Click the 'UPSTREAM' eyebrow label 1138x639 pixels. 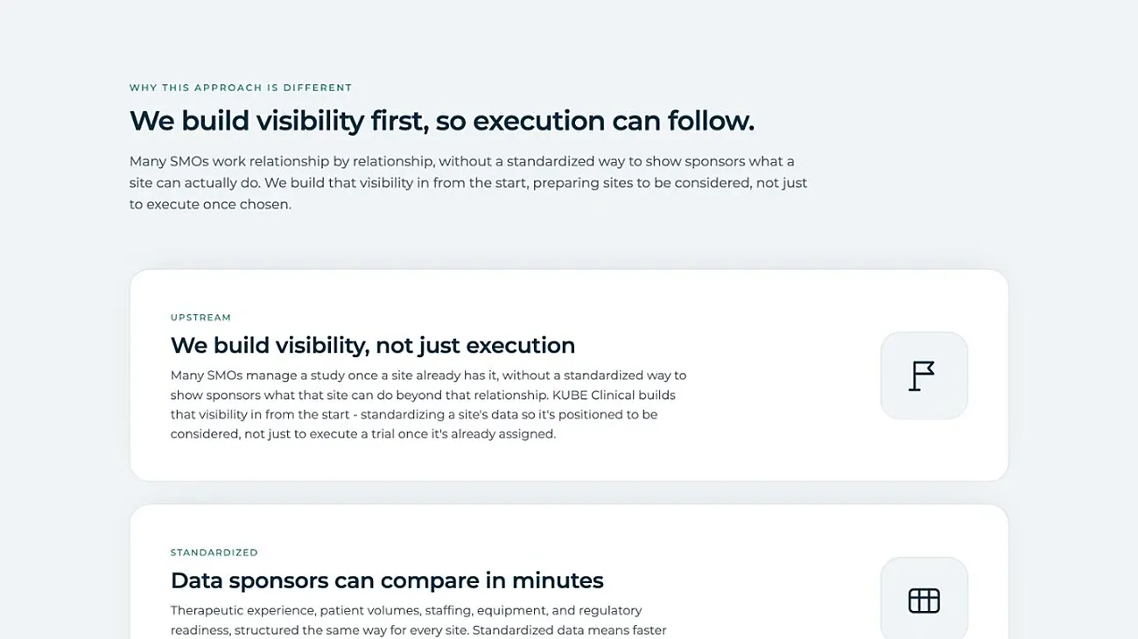coord(200,318)
